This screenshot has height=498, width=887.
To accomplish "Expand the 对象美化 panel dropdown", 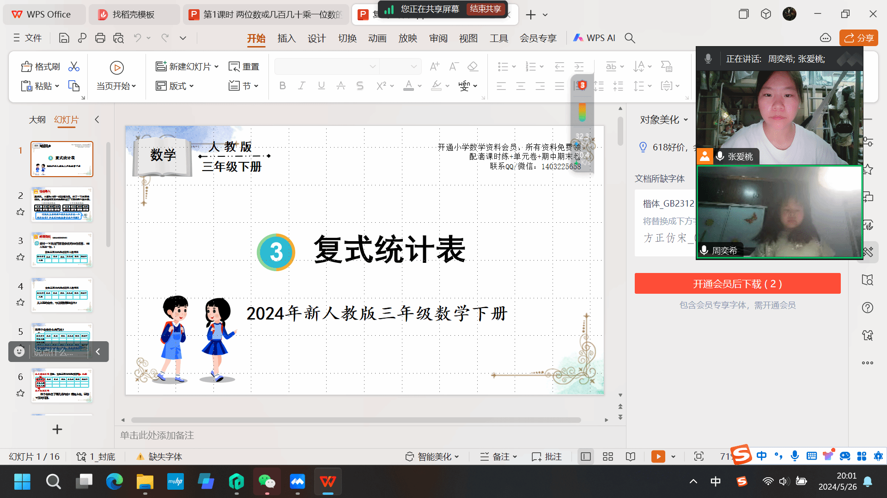I will coord(686,120).
